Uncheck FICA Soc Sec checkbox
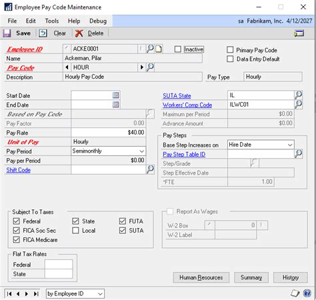This screenshot has width=316, height=300. [x=16, y=231]
